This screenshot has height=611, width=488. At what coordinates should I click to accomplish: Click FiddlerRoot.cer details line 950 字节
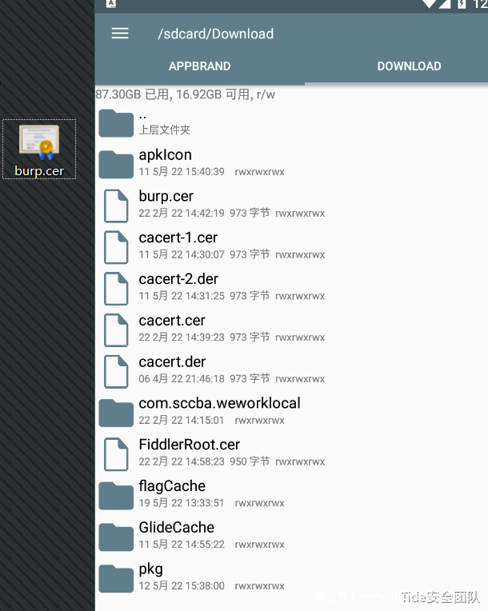232,461
